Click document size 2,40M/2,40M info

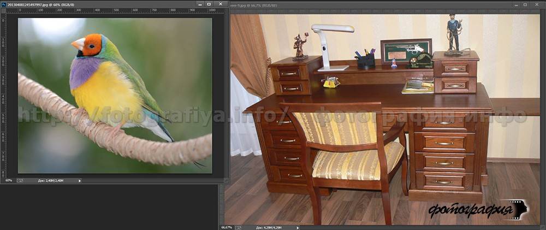[x=52, y=180]
